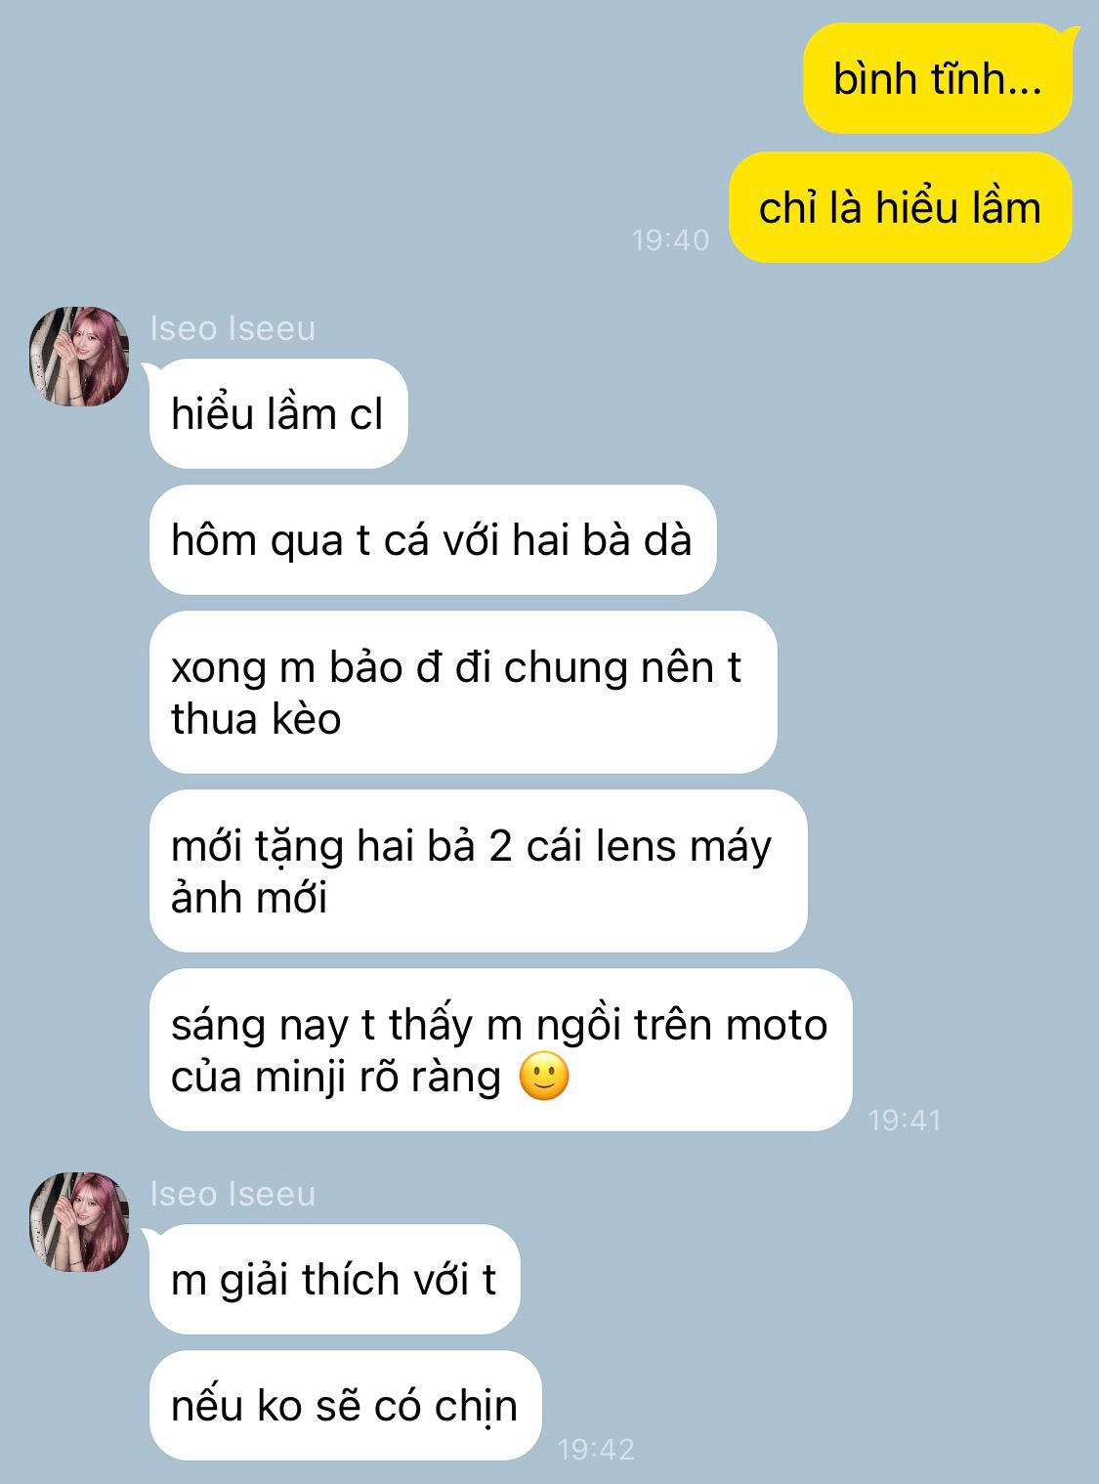Click the text 'thua kèo' in the bubble
This screenshot has width=1099, height=1484.
[256, 719]
